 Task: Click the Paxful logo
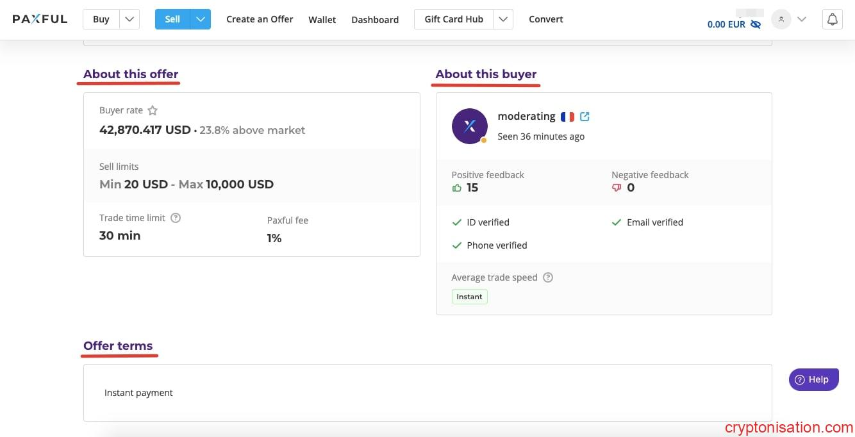click(x=40, y=19)
